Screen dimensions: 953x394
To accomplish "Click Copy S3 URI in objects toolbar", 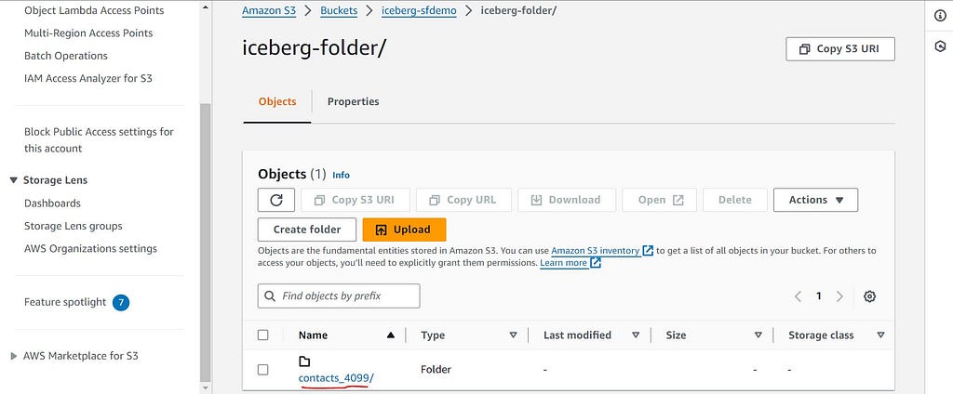I will coord(355,200).
